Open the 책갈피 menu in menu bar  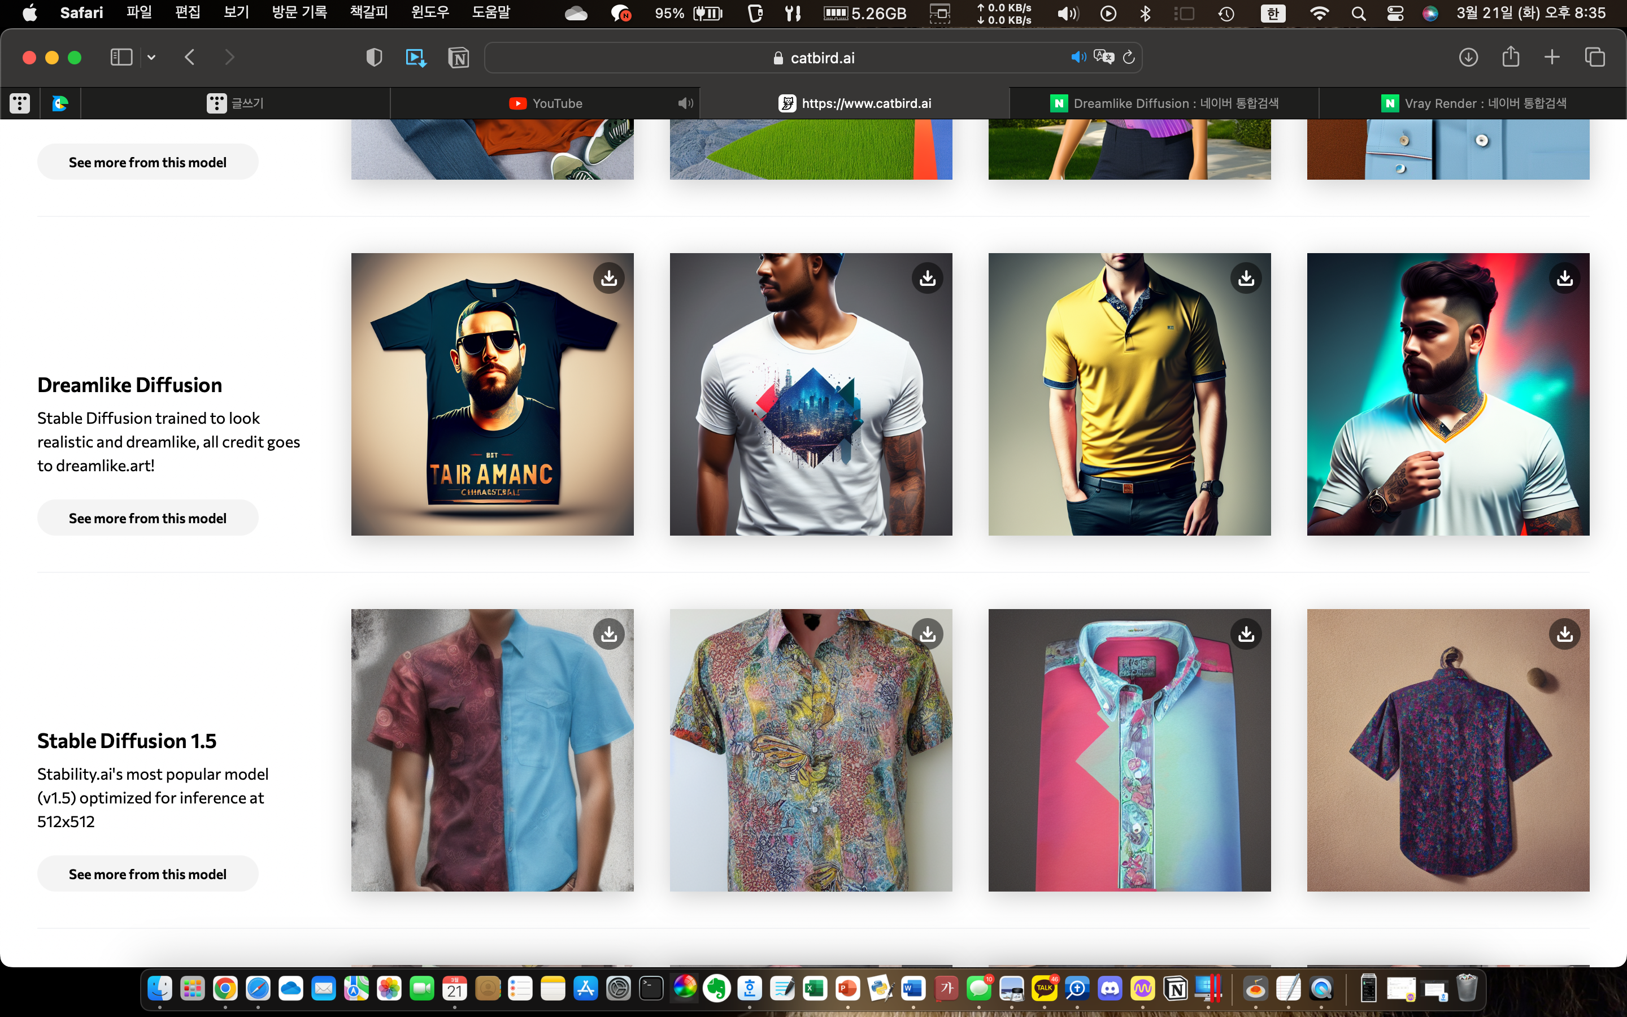(x=368, y=13)
